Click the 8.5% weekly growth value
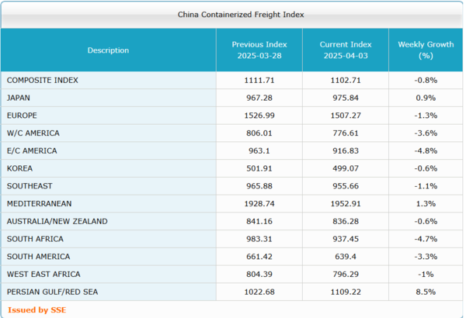The height and width of the screenshot is (318, 466). point(425,292)
